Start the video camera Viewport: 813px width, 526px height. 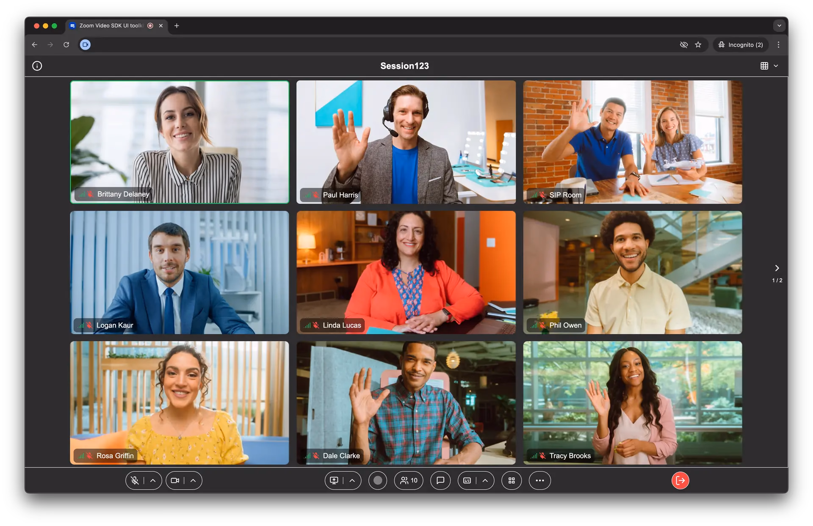point(175,480)
